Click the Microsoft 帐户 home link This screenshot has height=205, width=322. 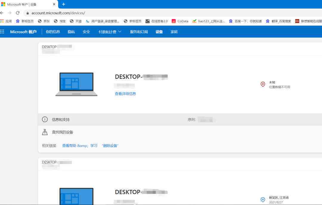coord(23,32)
